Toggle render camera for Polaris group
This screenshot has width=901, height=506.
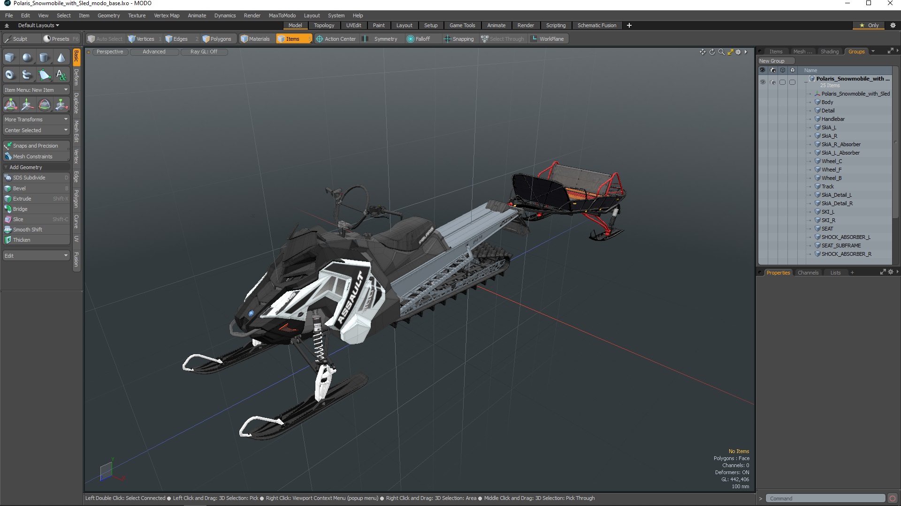(772, 82)
